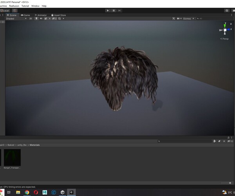The image size is (235, 196).
Task: Navigate to unity_fbx folder in breadcrumb
Action: pyautogui.click(x=22, y=145)
